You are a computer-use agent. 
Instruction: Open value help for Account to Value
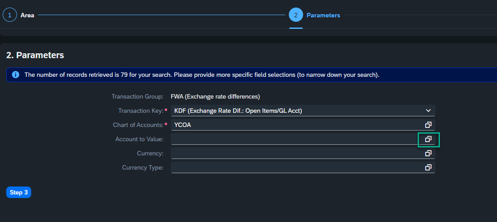(x=428, y=139)
